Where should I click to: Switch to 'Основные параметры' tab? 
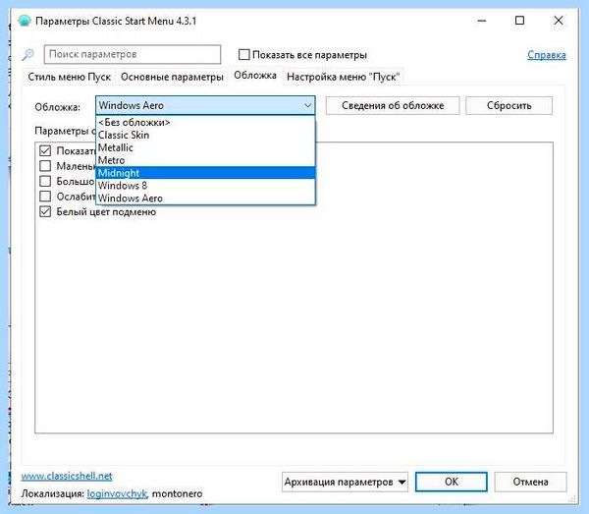click(172, 77)
